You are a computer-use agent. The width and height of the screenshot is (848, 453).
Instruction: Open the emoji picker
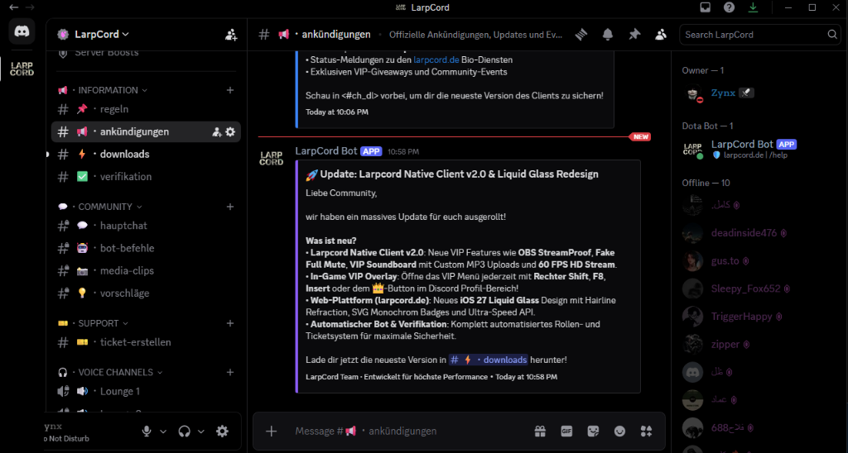click(x=619, y=431)
